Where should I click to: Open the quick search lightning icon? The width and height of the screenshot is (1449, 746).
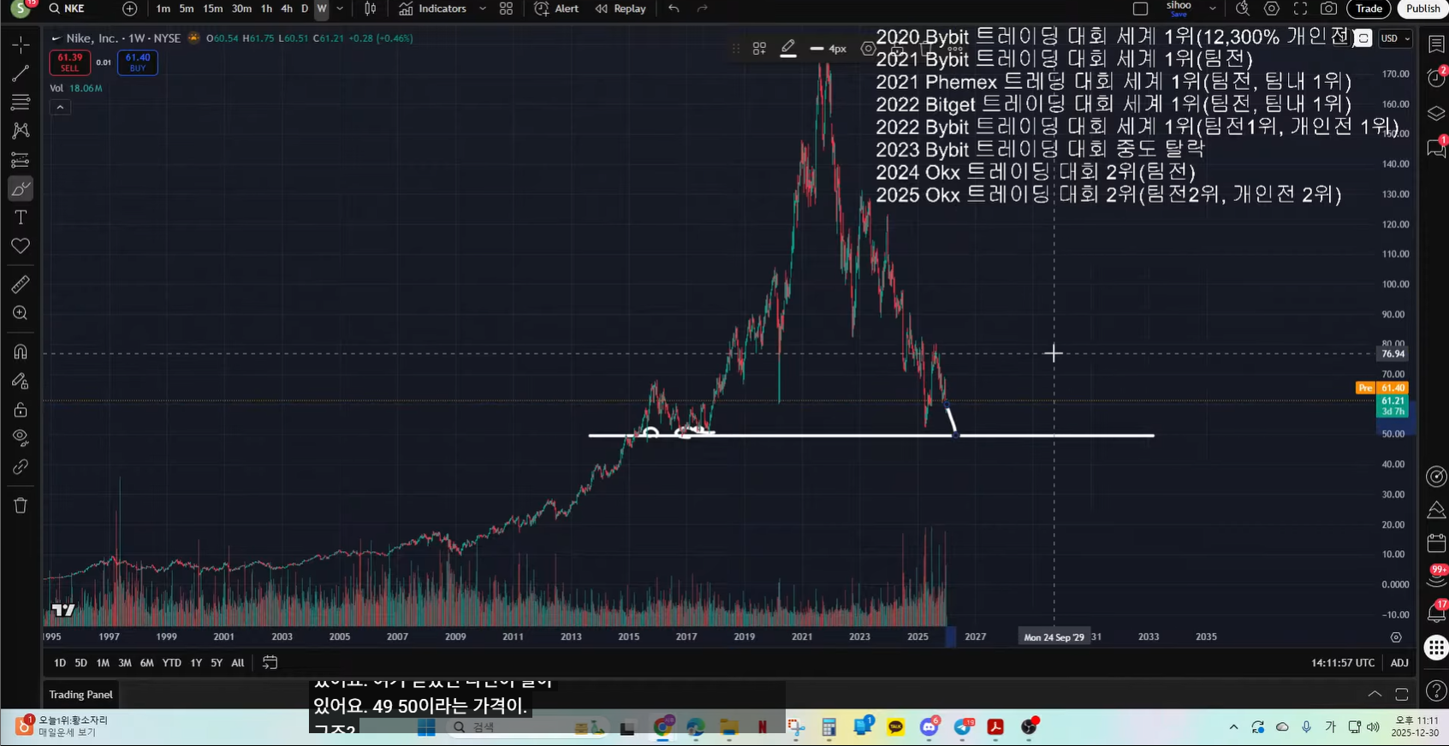[x=1243, y=9]
